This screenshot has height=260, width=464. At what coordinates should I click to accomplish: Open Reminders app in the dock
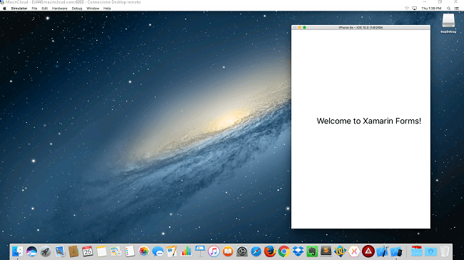pos(130,251)
